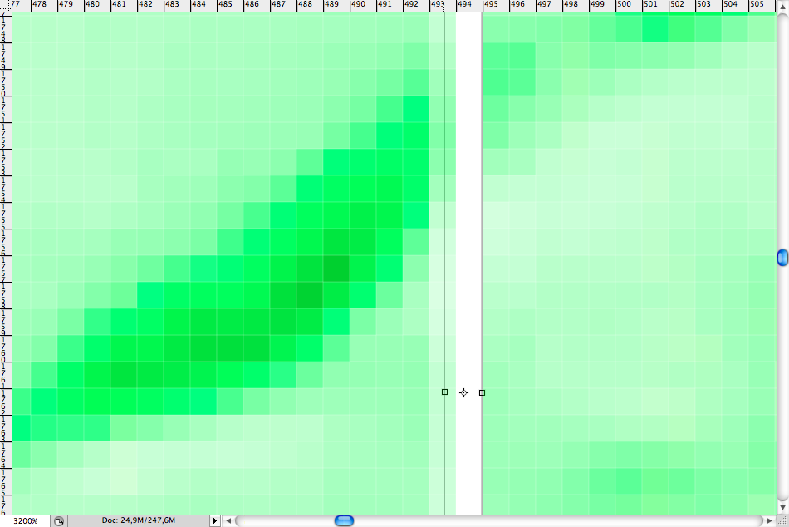789x527 pixels.
Task: Open the status bar options arrow menu
Action: point(215,520)
